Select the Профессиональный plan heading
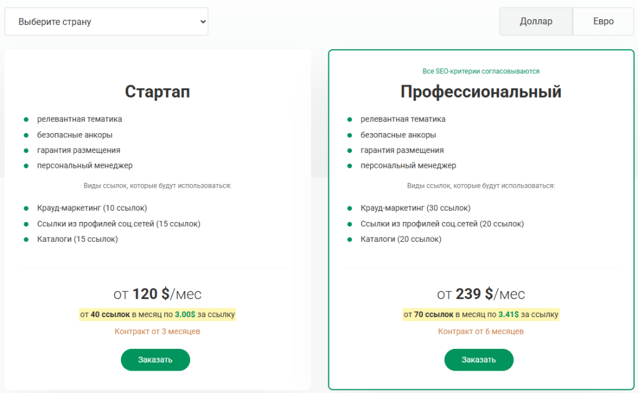This screenshot has height=393, width=638. (480, 91)
